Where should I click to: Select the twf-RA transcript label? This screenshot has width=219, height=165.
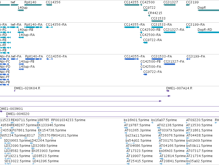pos(16,25)
